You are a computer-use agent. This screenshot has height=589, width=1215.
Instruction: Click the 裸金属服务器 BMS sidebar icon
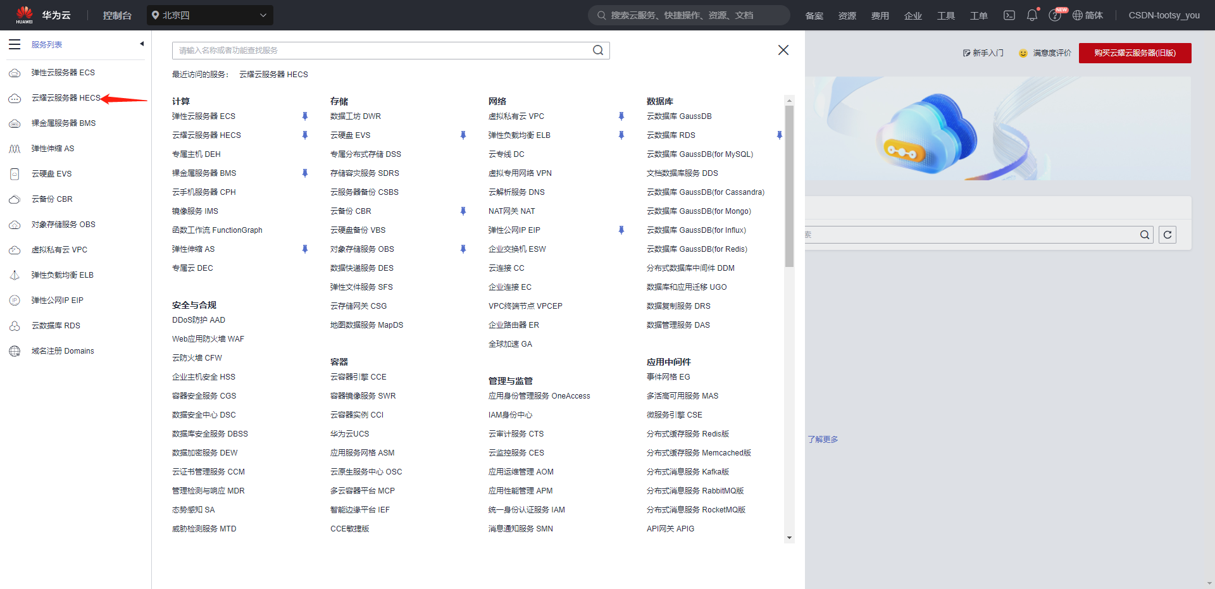[15, 123]
